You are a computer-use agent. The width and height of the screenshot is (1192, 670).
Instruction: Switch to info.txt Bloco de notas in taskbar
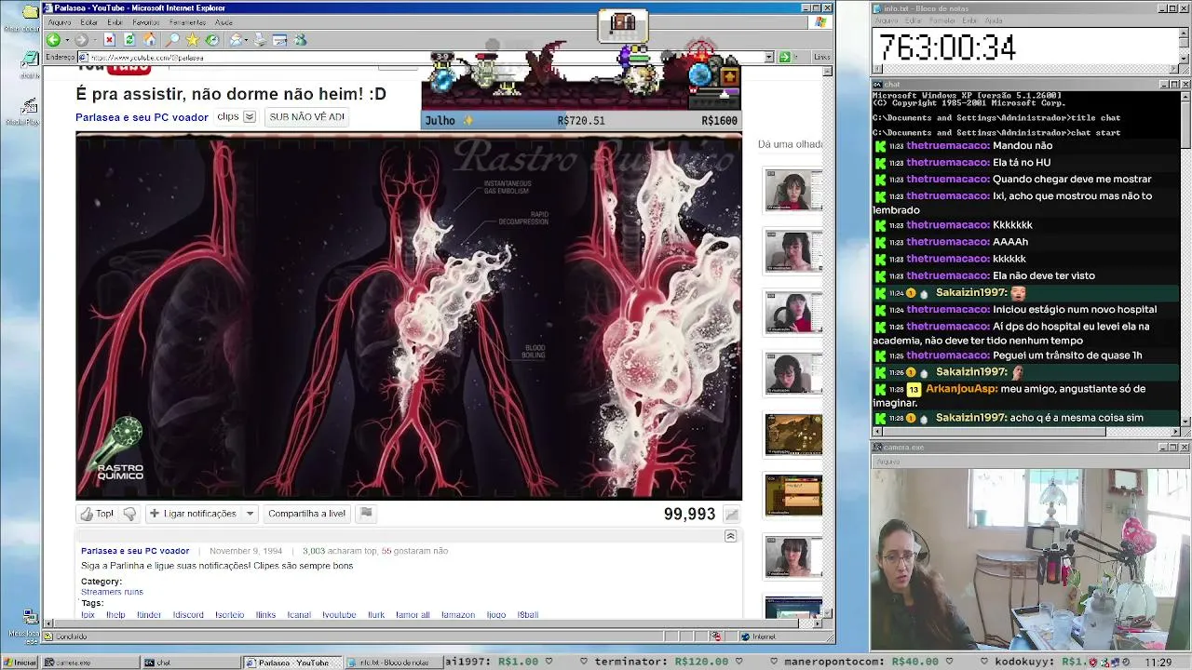393,663
